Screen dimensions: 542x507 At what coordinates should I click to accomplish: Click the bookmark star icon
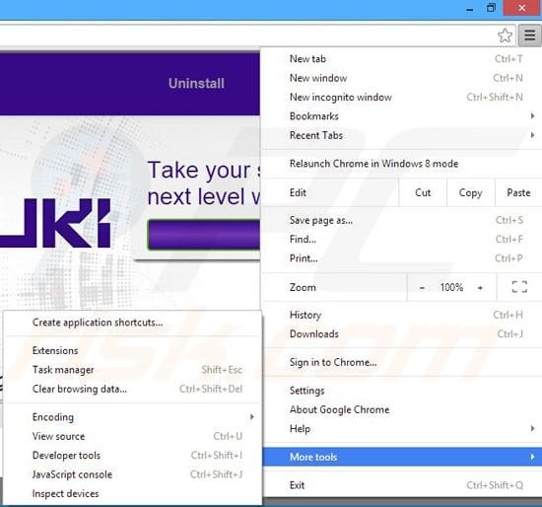[x=505, y=36]
